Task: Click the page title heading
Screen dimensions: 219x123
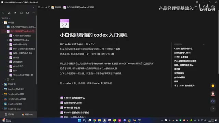Action: (x=94, y=35)
